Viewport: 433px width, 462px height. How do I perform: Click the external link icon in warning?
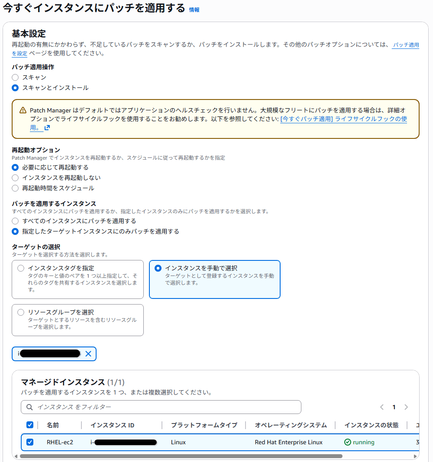47,128
